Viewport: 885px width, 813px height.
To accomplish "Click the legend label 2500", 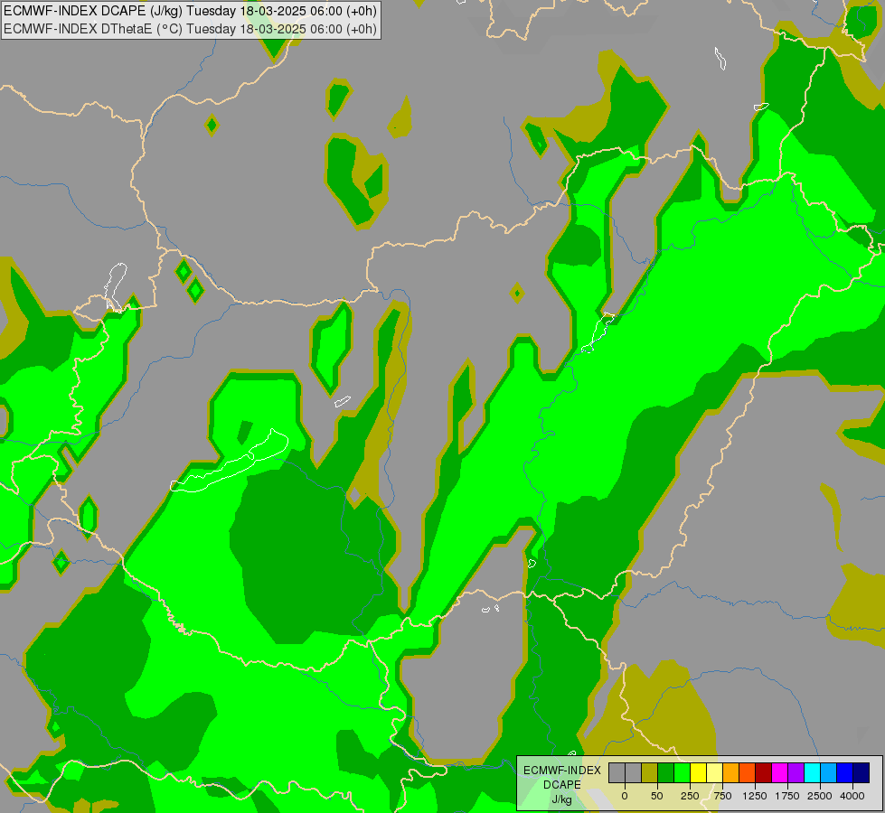I will point(820,796).
